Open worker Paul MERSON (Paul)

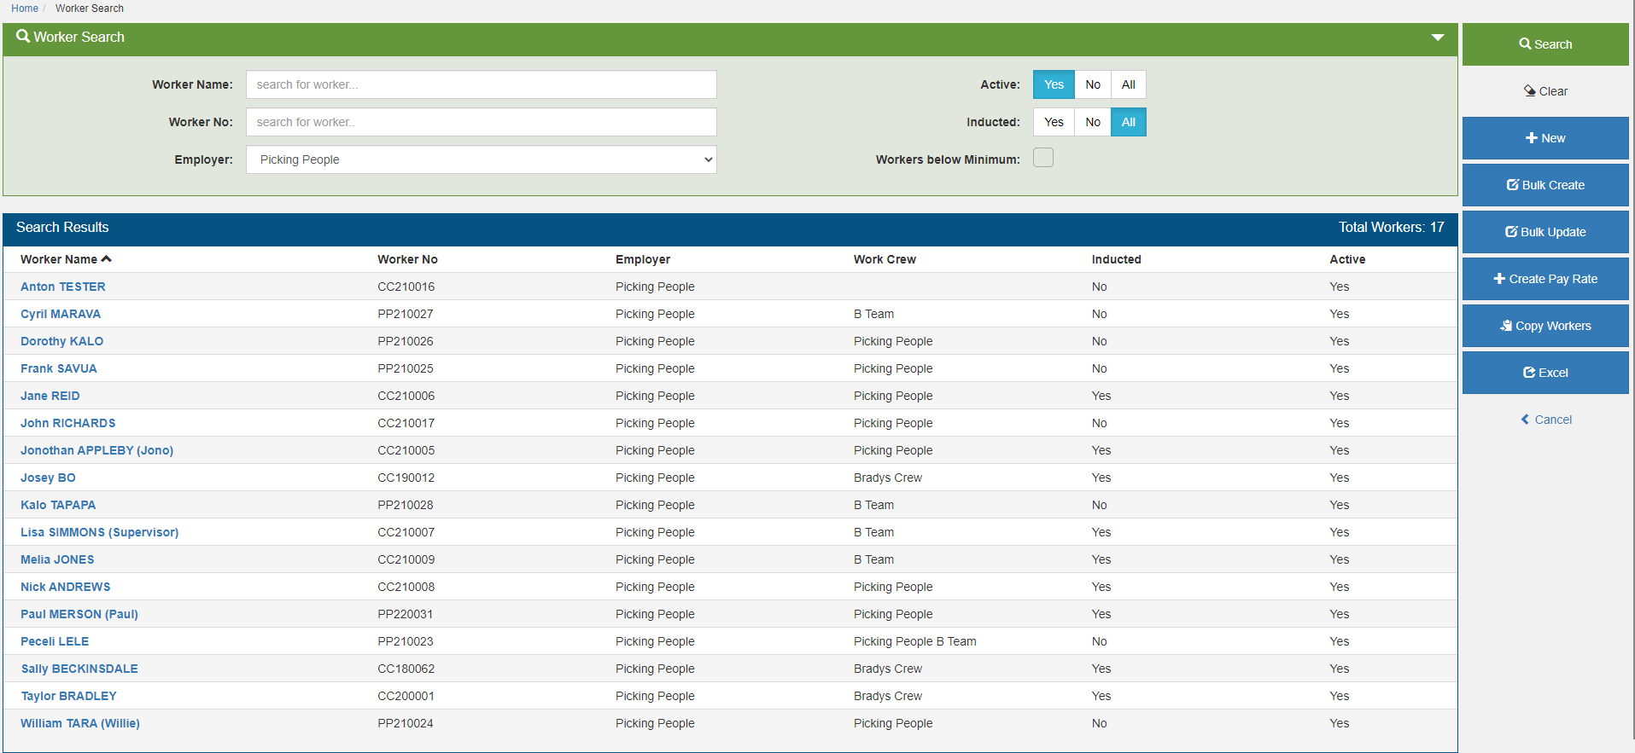[79, 614]
